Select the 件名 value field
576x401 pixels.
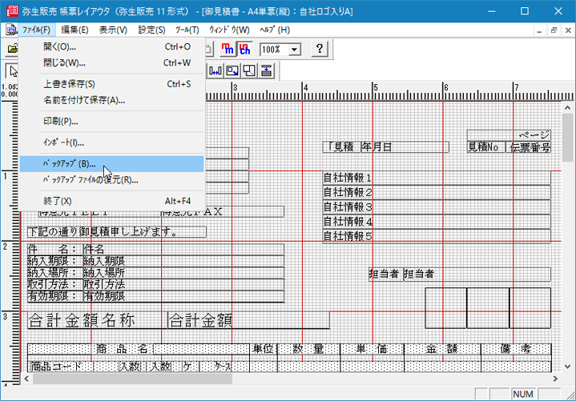[183, 250]
